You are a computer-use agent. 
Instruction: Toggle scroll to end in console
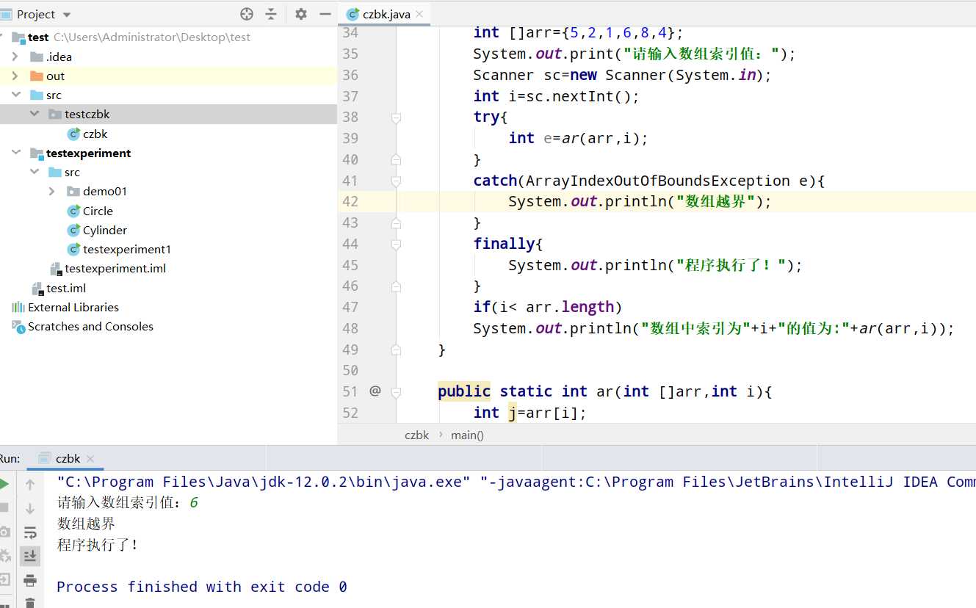[x=30, y=556]
